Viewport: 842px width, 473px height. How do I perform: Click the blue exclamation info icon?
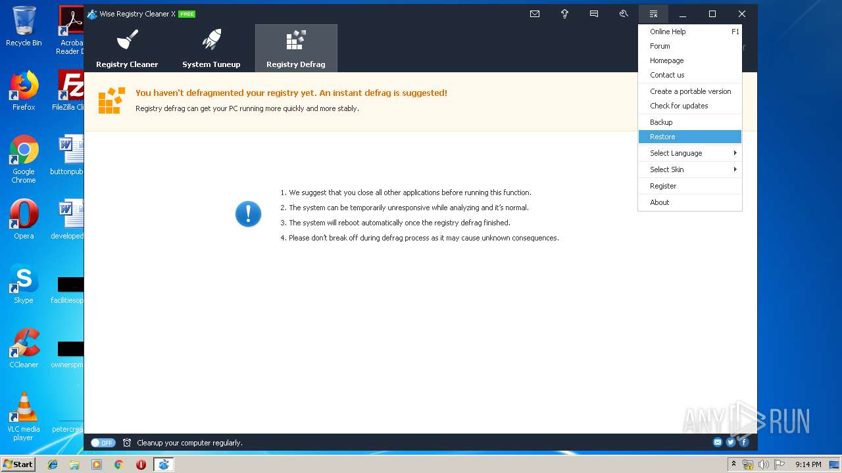click(248, 214)
